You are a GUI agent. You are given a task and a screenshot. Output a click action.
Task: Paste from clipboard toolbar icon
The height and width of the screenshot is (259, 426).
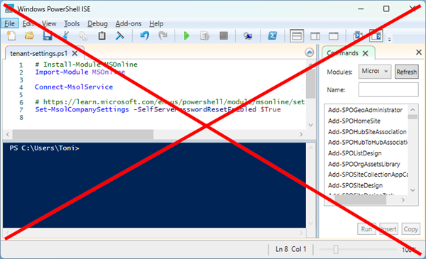(102, 36)
